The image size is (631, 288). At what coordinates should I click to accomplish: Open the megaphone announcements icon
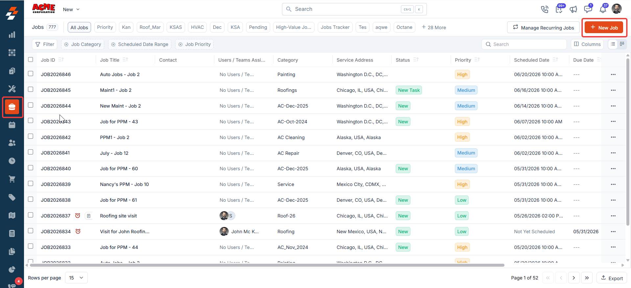[573, 9]
